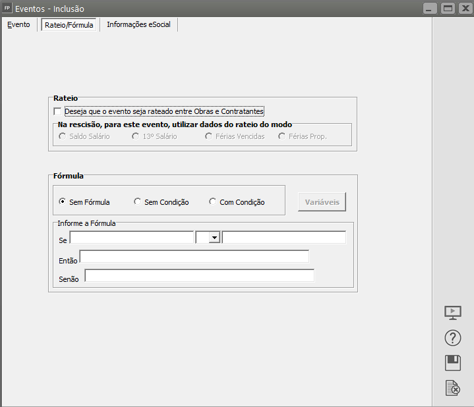Switch to the Evento tab
The height and width of the screenshot is (407, 474).
tap(18, 24)
